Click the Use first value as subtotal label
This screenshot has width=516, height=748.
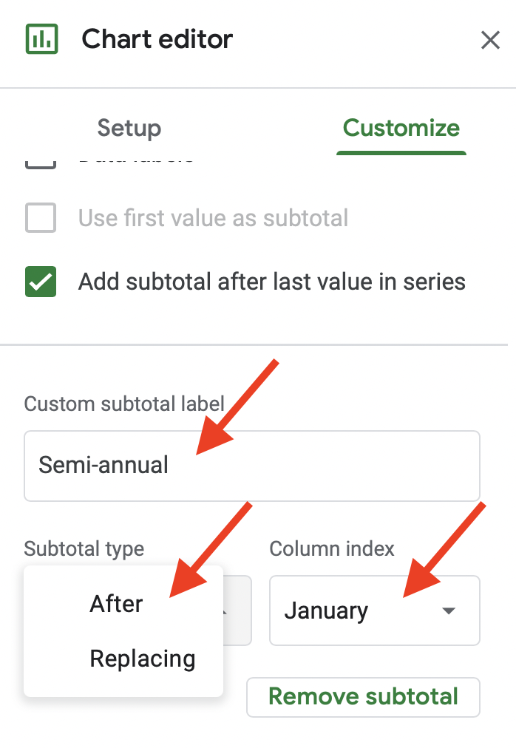tap(213, 218)
